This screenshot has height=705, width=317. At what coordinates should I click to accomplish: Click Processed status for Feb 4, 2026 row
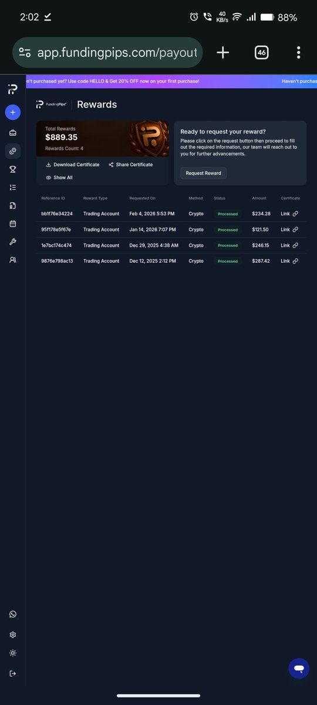click(x=227, y=214)
